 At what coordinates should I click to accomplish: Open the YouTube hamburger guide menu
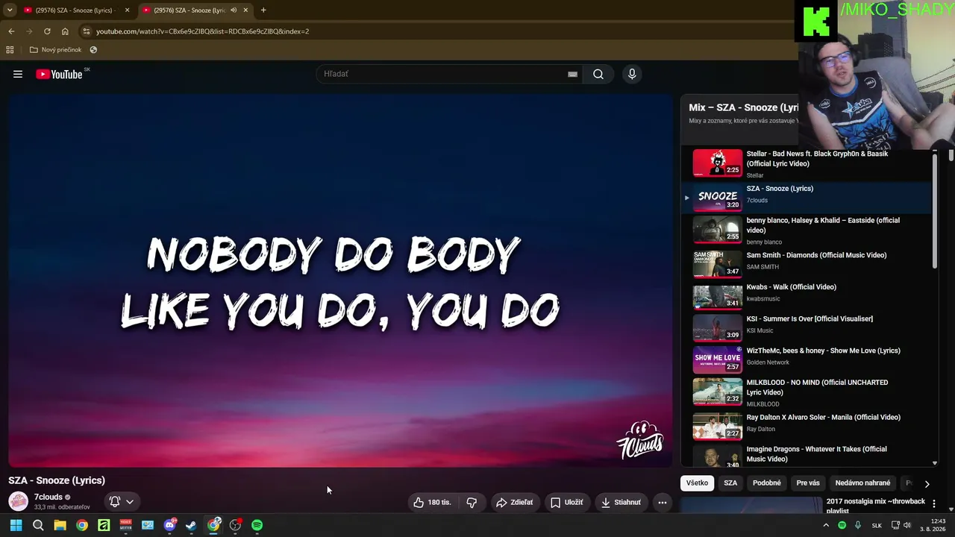point(18,74)
